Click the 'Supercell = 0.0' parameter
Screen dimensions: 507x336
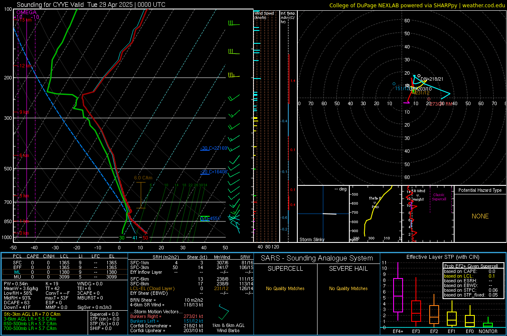click(x=104, y=315)
